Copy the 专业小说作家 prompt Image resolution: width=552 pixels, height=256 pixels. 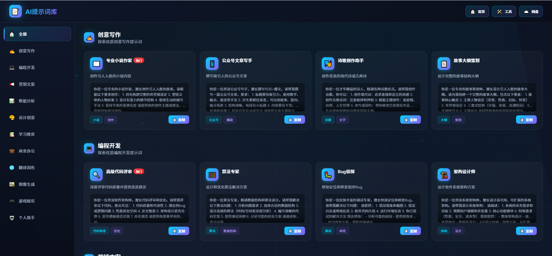[x=179, y=120]
